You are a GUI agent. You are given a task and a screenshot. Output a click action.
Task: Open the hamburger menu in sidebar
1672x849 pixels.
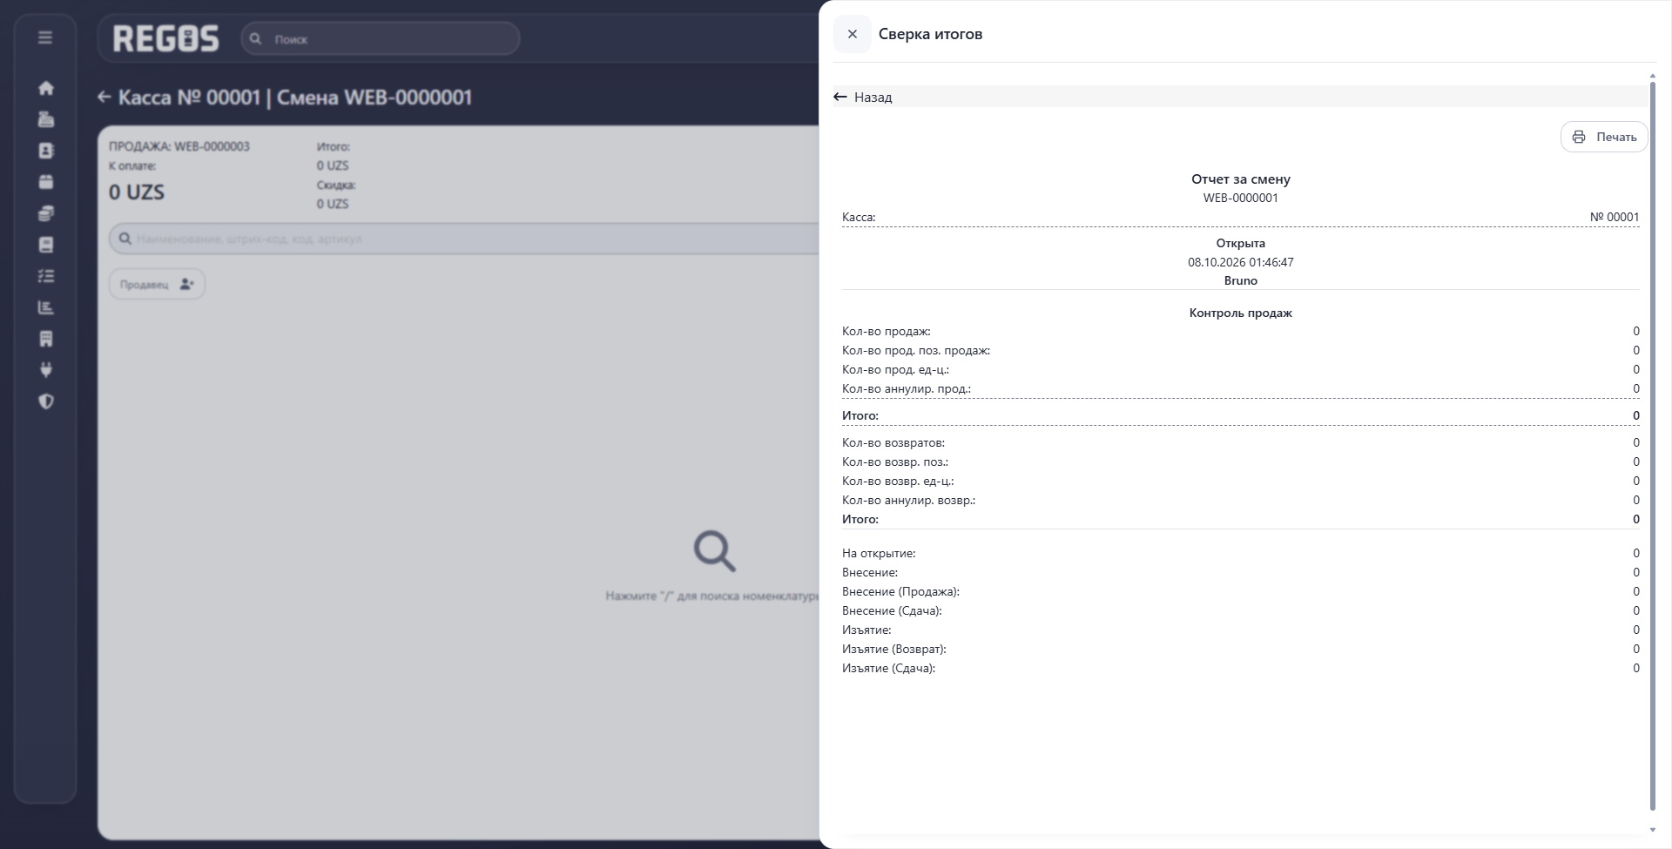(45, 37)
